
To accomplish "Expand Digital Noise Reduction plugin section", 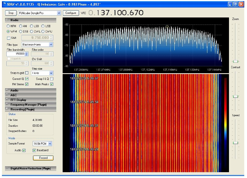I will pos(7,168).
